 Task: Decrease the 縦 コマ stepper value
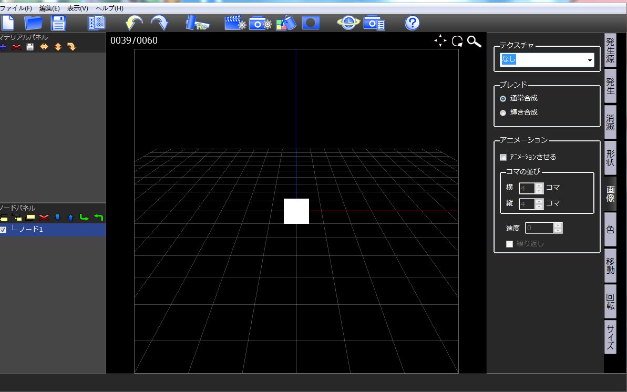(539, 207)
